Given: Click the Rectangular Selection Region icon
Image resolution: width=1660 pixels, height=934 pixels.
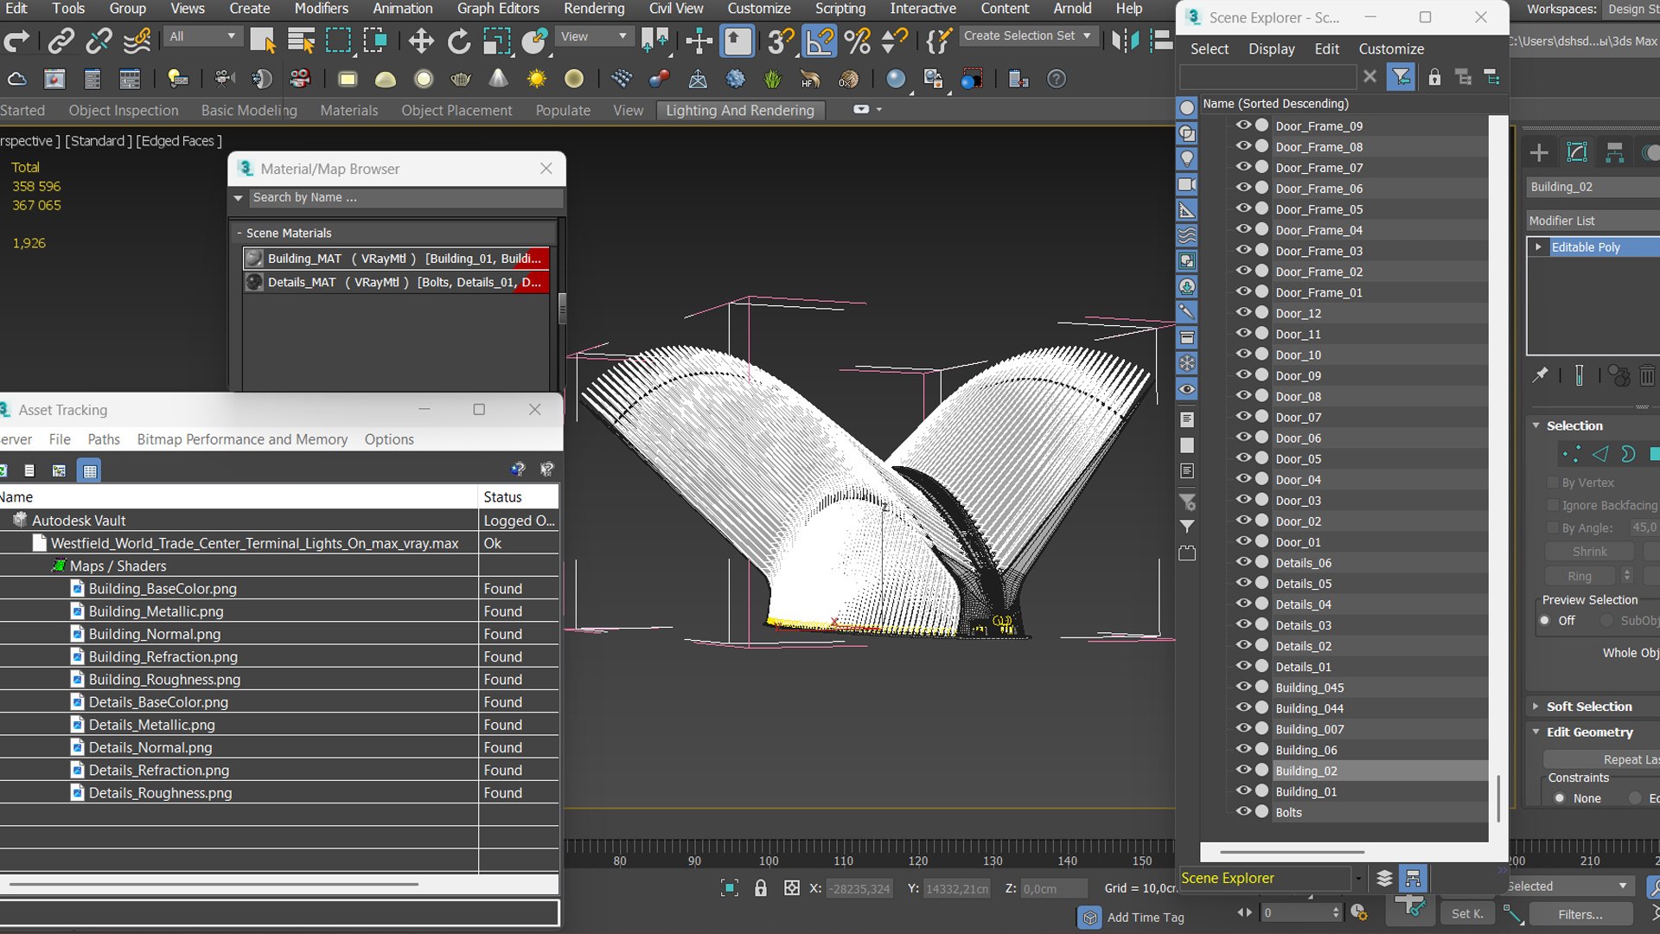Looking at the screenshot, I should pyautogui.click(x=338, y=41).
